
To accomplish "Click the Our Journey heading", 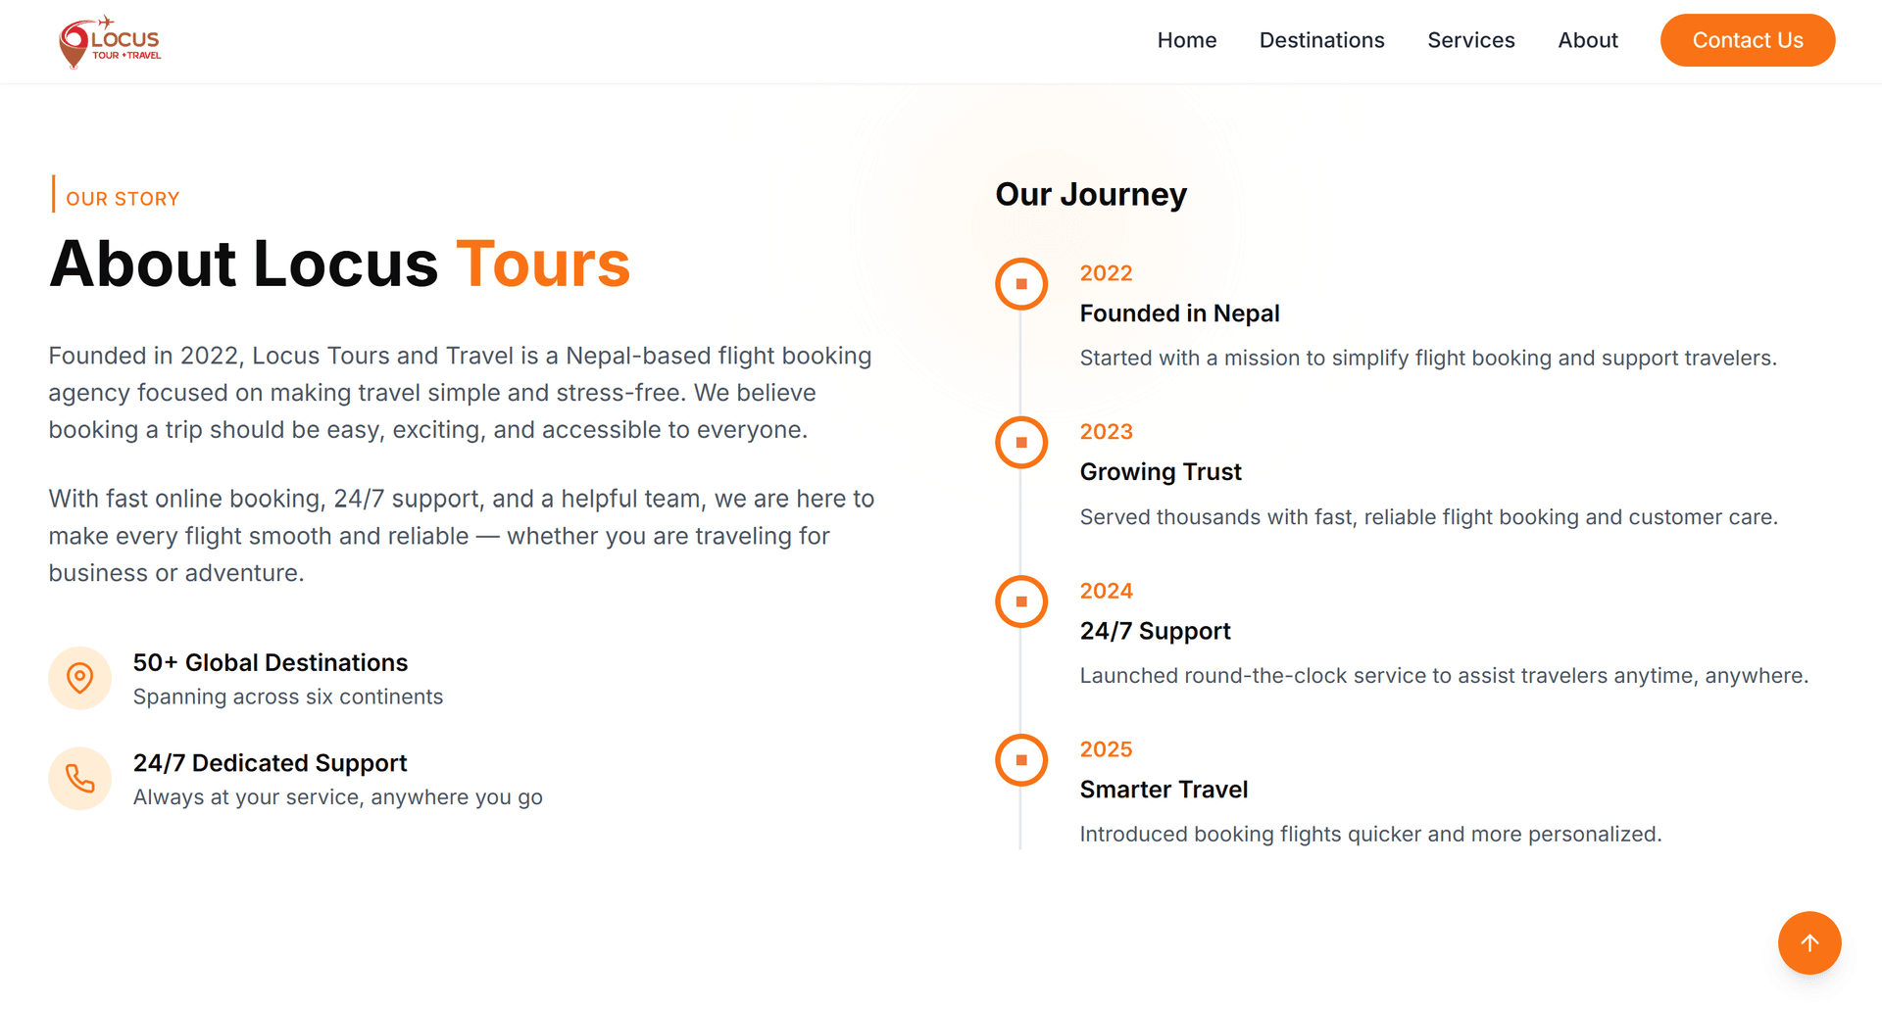I will click(1090, 194).
